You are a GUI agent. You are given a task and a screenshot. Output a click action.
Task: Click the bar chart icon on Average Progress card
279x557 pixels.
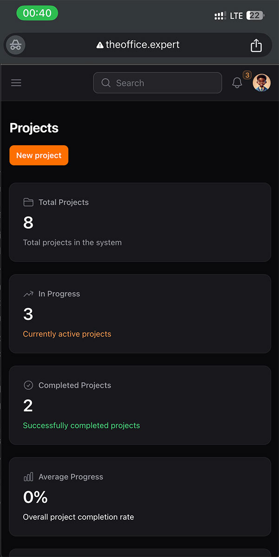click(x=28, y=476)
